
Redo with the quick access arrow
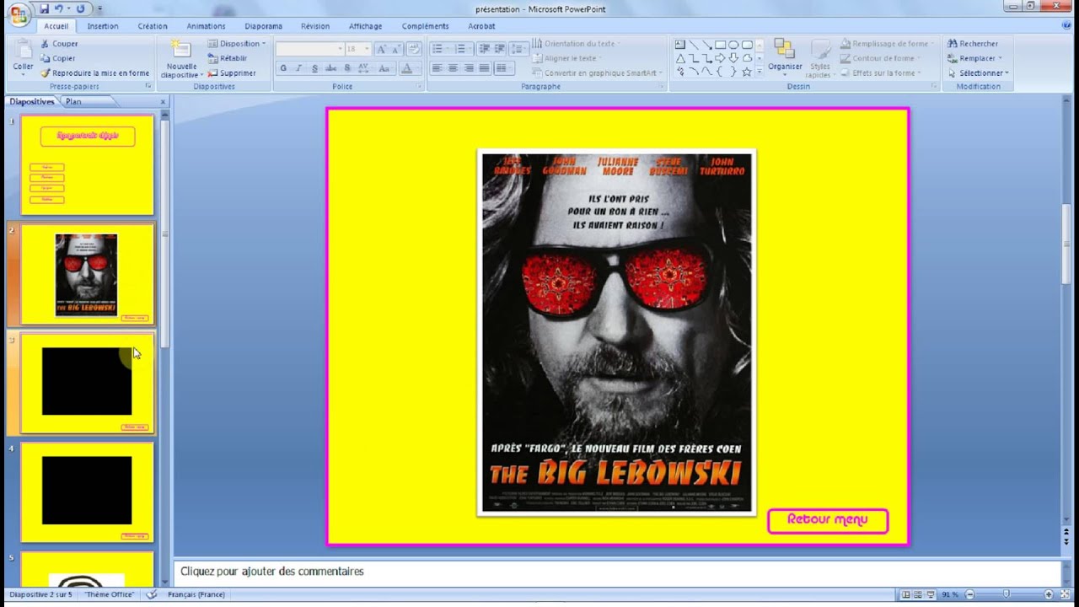click(81, 9)
